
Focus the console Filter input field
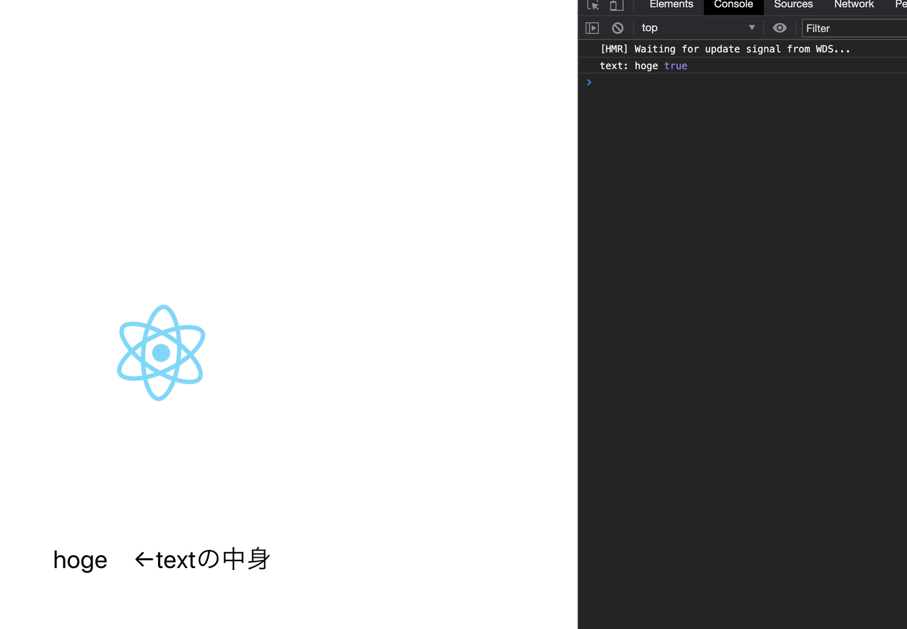[855, 28]
